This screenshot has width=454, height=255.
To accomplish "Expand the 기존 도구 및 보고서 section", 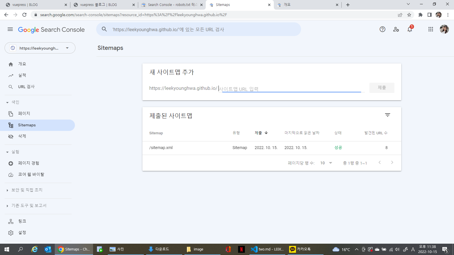I will 7,206.
